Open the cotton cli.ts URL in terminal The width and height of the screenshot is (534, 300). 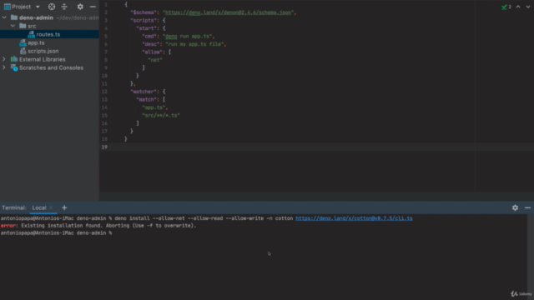click(354, 218)
